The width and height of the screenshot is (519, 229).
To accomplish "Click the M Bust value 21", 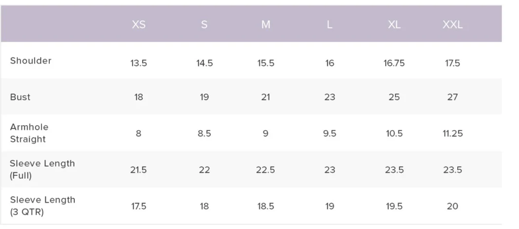I will tap(266, 97).
